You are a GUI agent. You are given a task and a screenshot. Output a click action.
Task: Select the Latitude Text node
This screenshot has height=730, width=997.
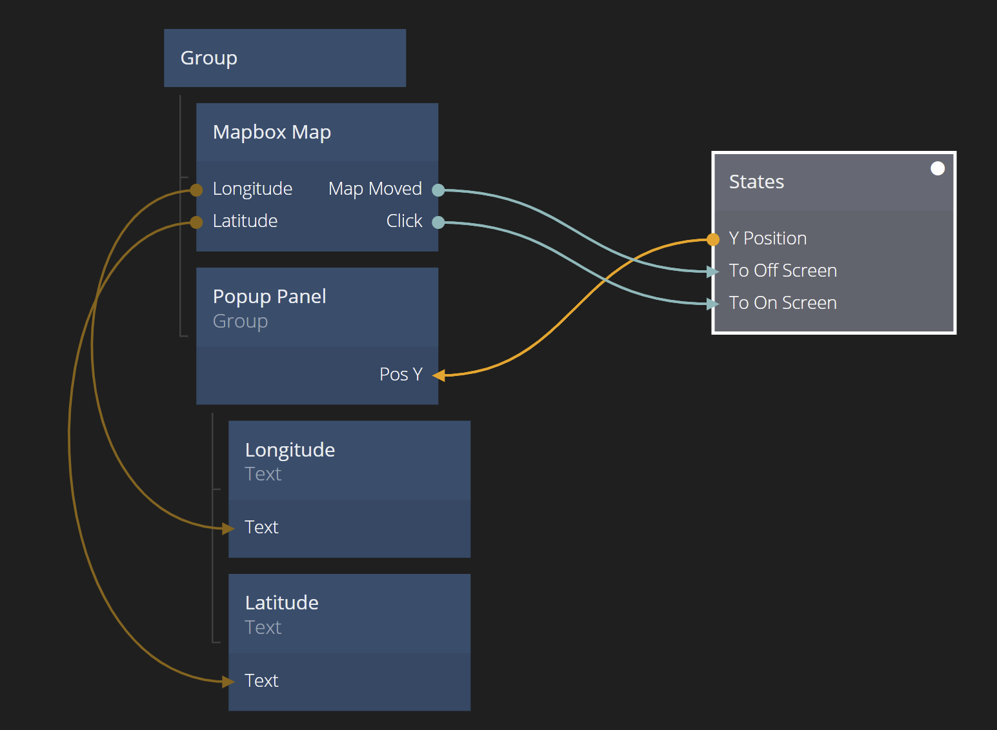[x=348, y=613]
